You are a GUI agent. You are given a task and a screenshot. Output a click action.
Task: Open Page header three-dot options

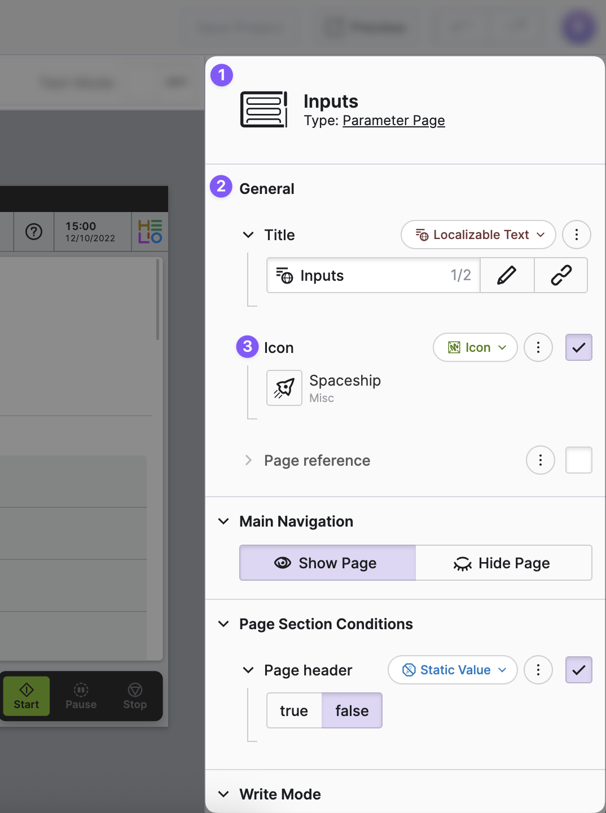click(538, 670)
